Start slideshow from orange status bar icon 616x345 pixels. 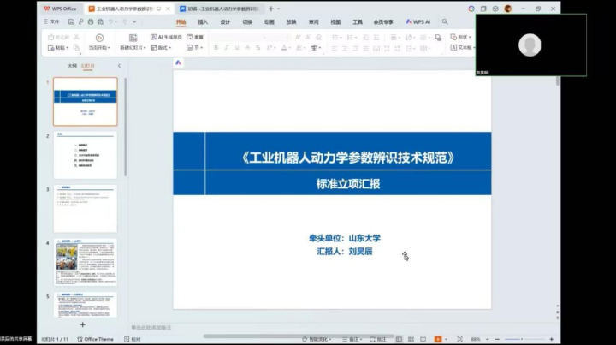438,339
